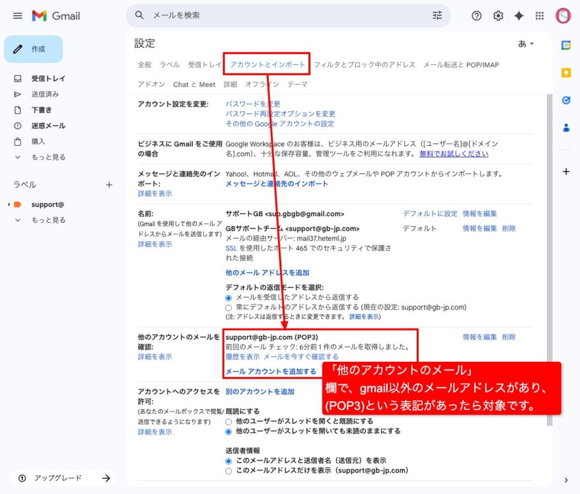Switch to フィルタとブロック中のアドレス tab
This screenshot has height=494, width=580.
364,65
